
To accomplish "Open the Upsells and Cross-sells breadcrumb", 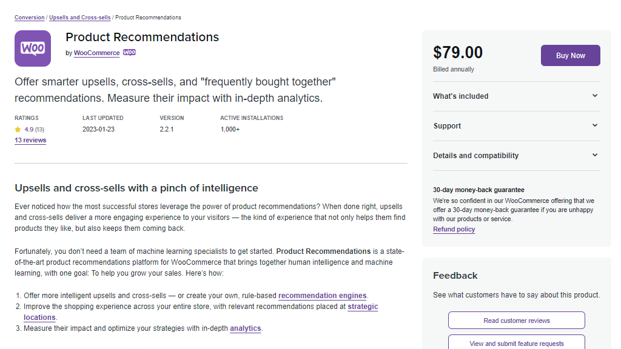I will click(80, 18).
